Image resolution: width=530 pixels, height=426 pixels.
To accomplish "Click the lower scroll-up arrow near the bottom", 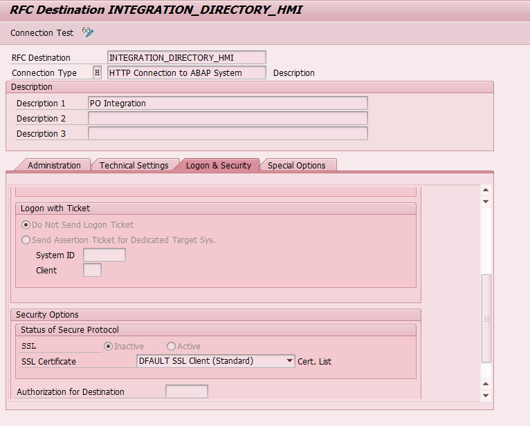I will pyautogui.click(x=486, y=384).
